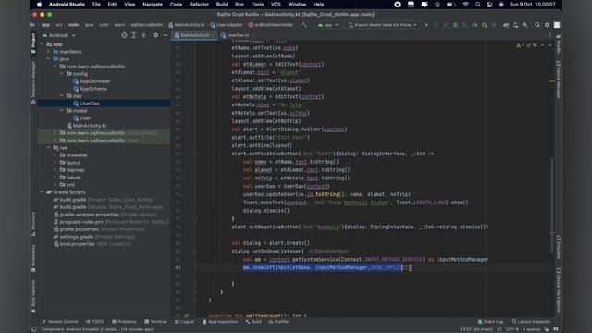Image resolution: width=592 pixels, height=333 pixels.
Task: Collapse the config package
Action: [62, 74]
